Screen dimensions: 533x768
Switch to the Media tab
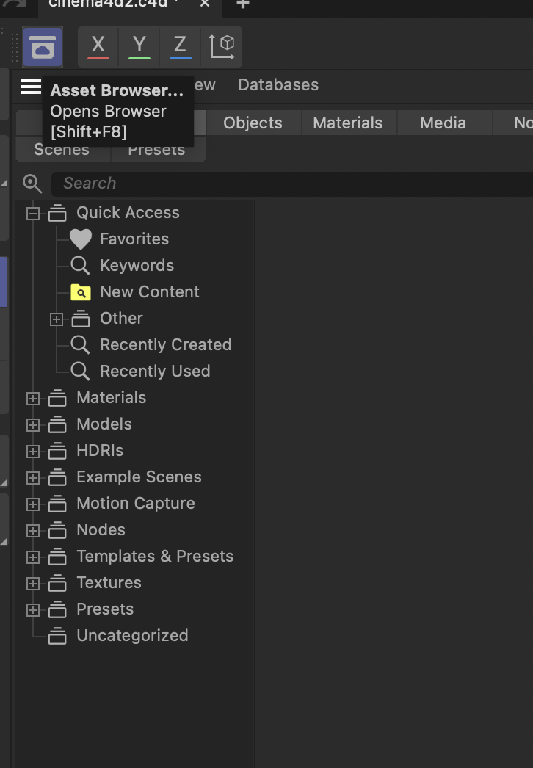click(444, 123)
